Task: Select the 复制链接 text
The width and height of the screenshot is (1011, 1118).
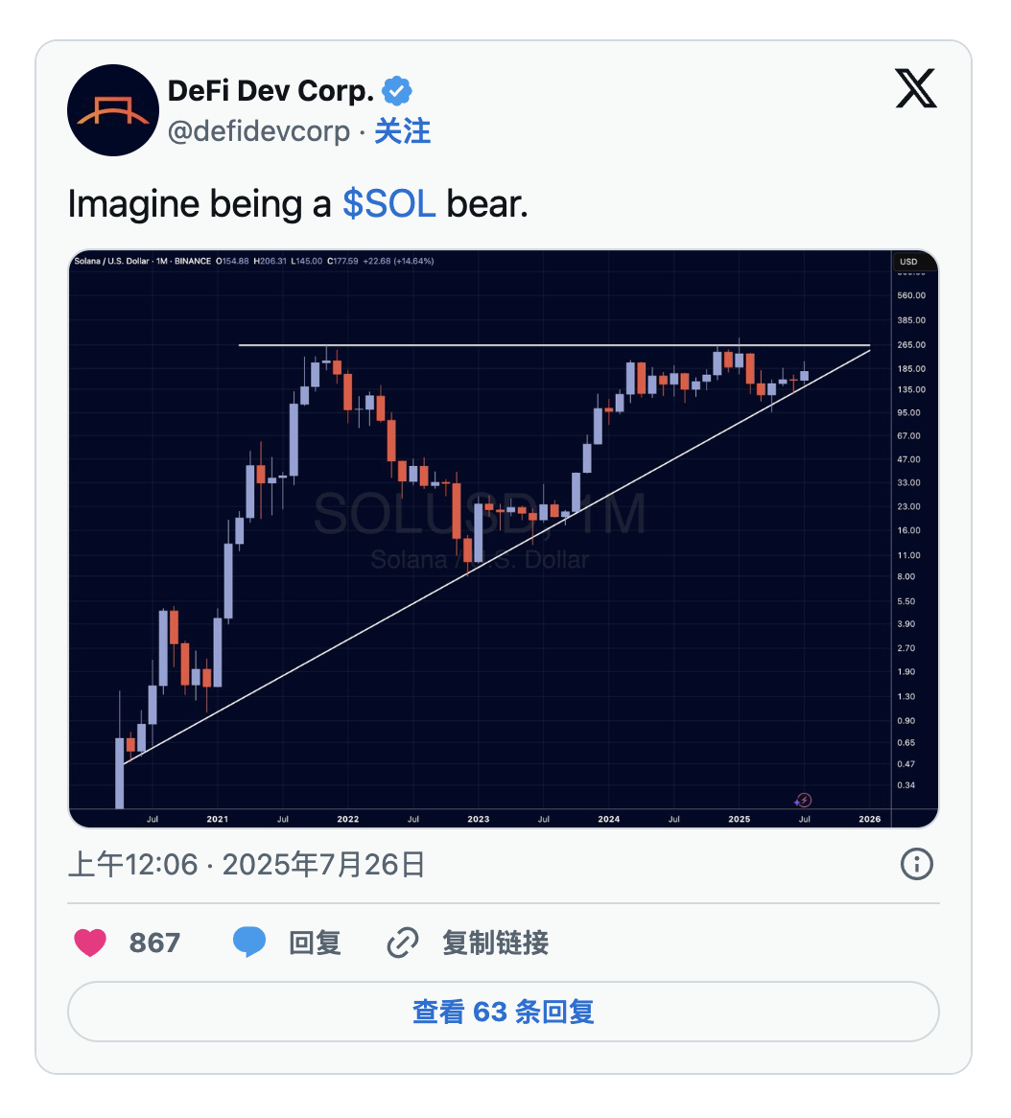Action: point(495,943)
